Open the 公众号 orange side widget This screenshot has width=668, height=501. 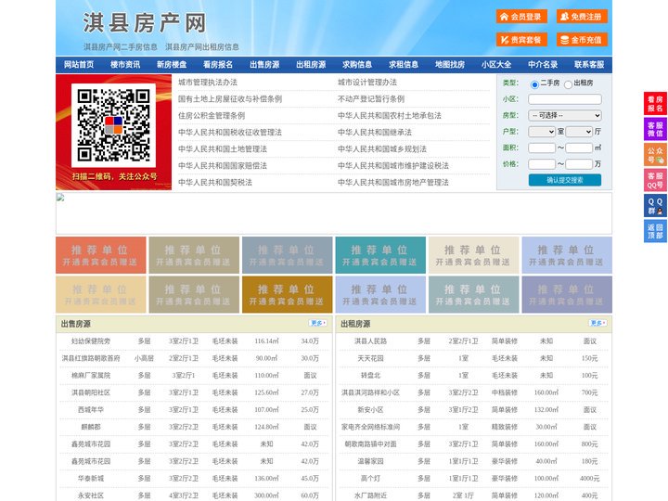pos(655,155)
